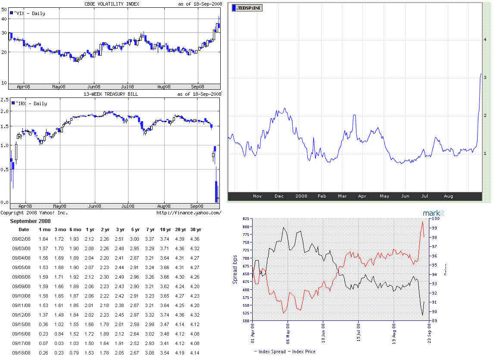Image resolution: width=494 pixels, height=361 pixels.
Task: Click the Nov label on TED spread axis
Action: [x=257, y=196]
